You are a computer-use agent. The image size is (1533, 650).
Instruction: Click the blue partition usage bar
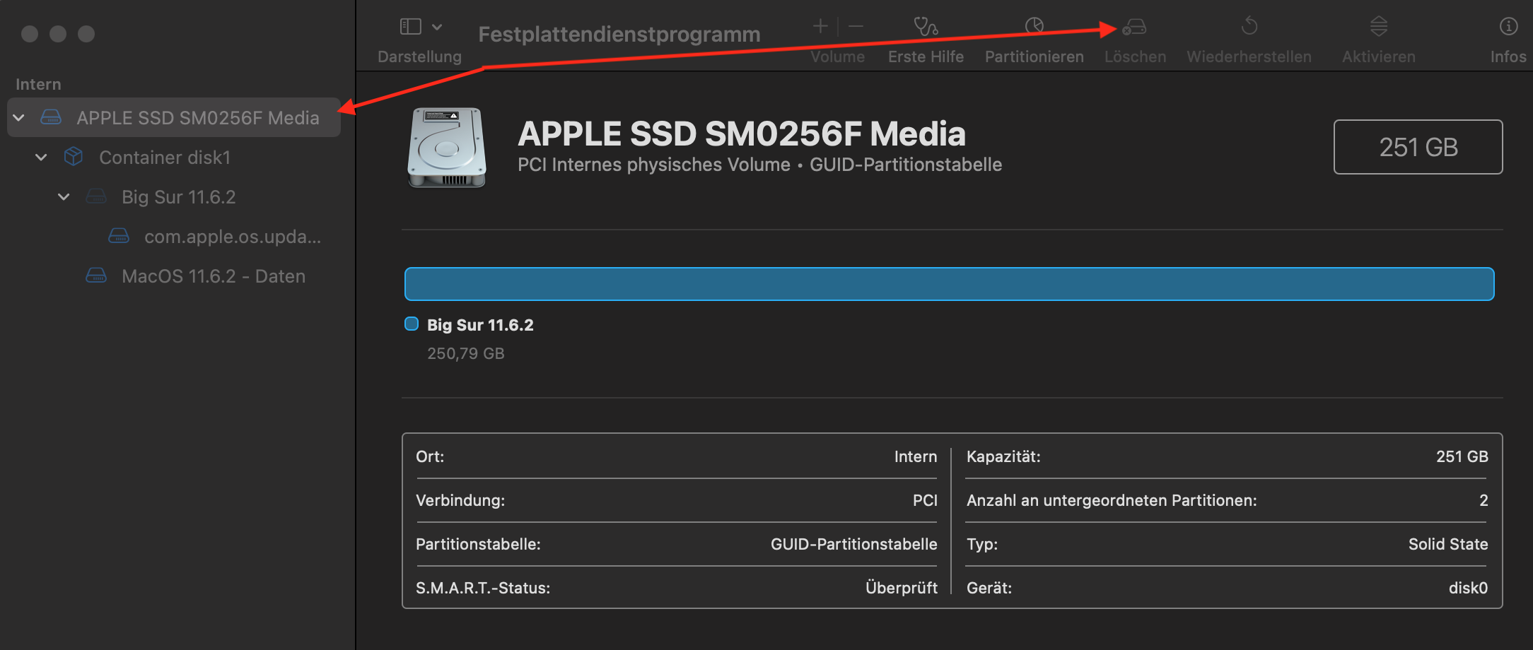(949, 284)
